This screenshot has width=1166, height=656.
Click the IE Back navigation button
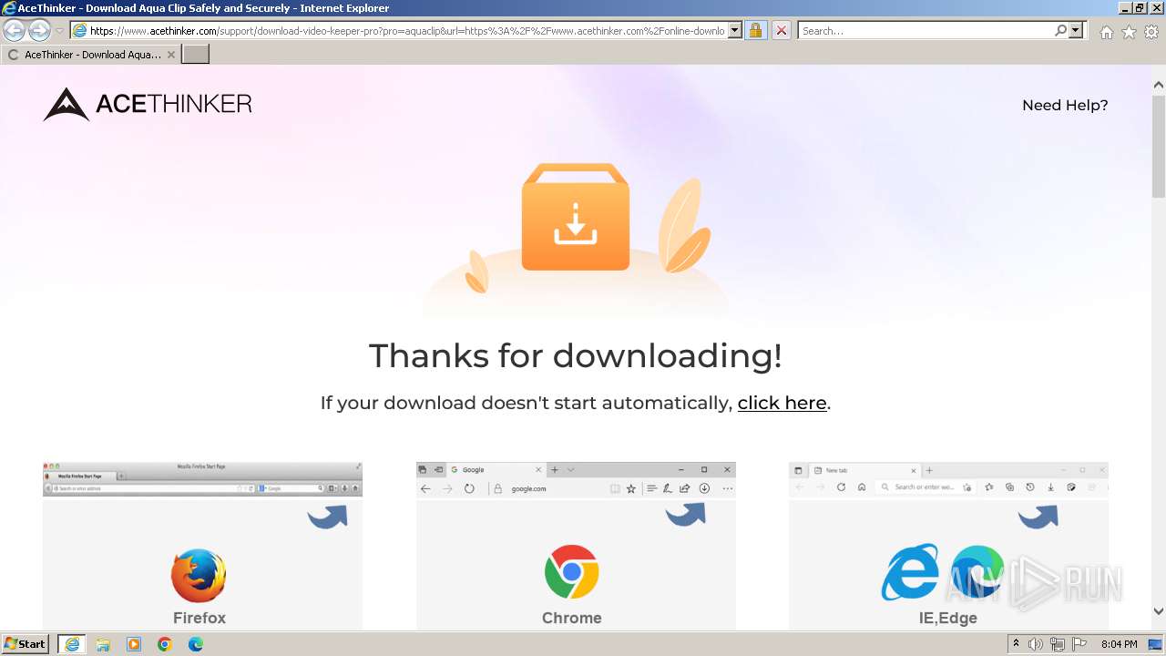pos(14,31)
